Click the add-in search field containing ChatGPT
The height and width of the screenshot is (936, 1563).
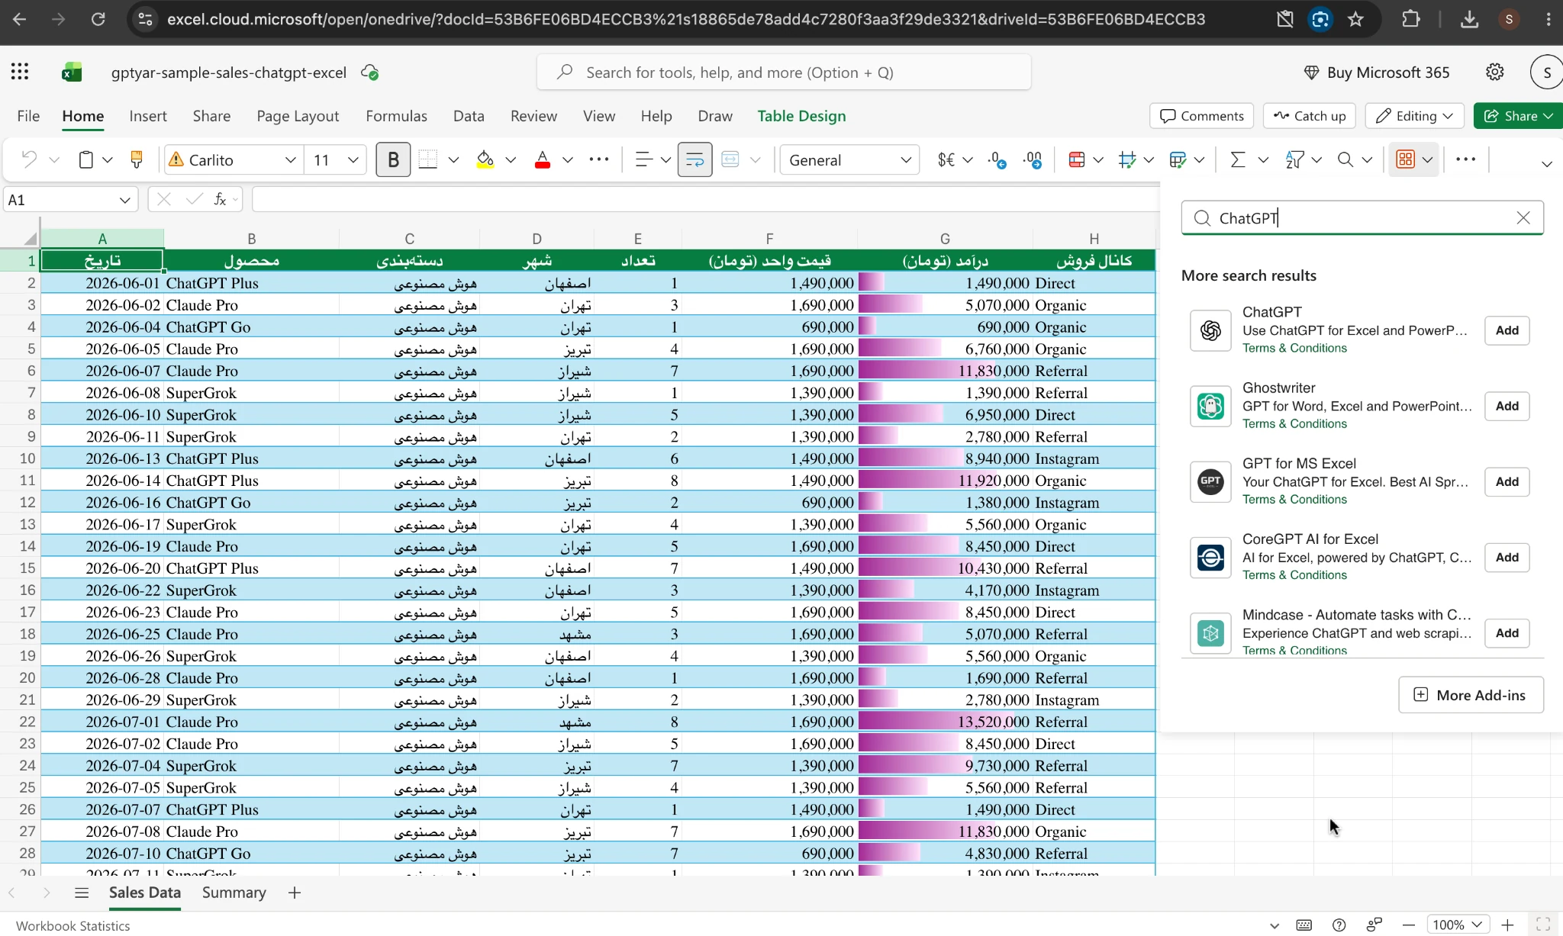(x=1362, y=218)
